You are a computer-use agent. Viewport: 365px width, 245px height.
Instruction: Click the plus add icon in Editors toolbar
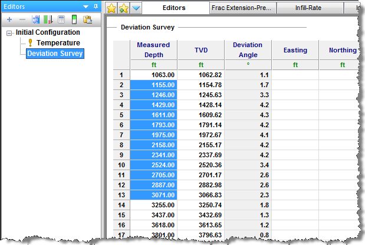pyautogui.click(x=9, y=20)
